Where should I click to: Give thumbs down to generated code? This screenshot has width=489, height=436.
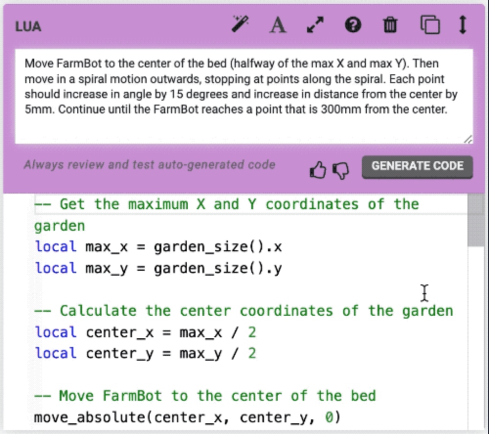[340, 171]
